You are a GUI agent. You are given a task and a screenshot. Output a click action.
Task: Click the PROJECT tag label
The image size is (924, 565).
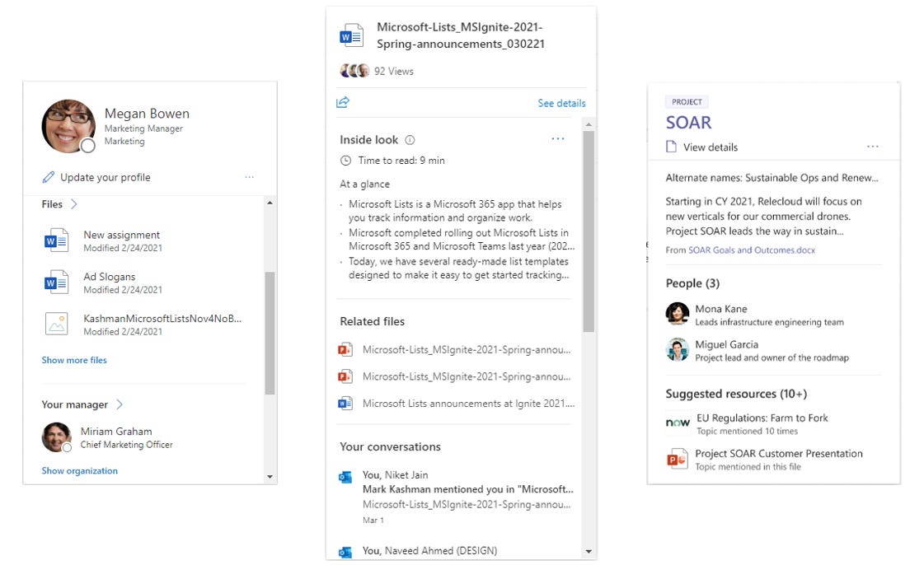point(687,102)
